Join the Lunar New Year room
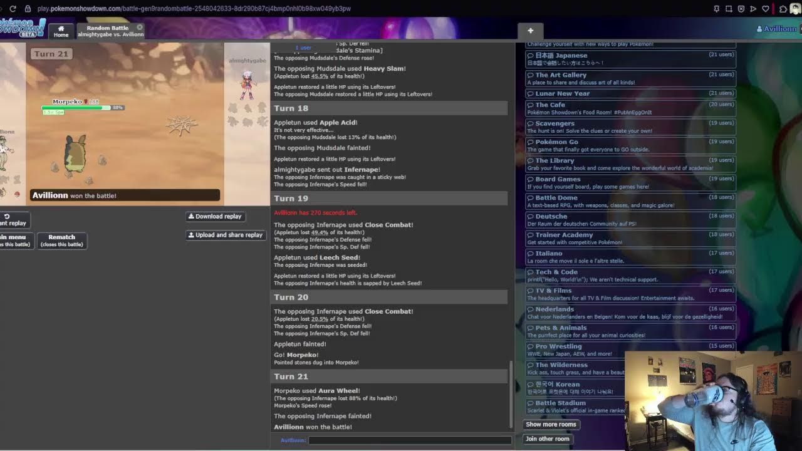 (x=630, y=93)
